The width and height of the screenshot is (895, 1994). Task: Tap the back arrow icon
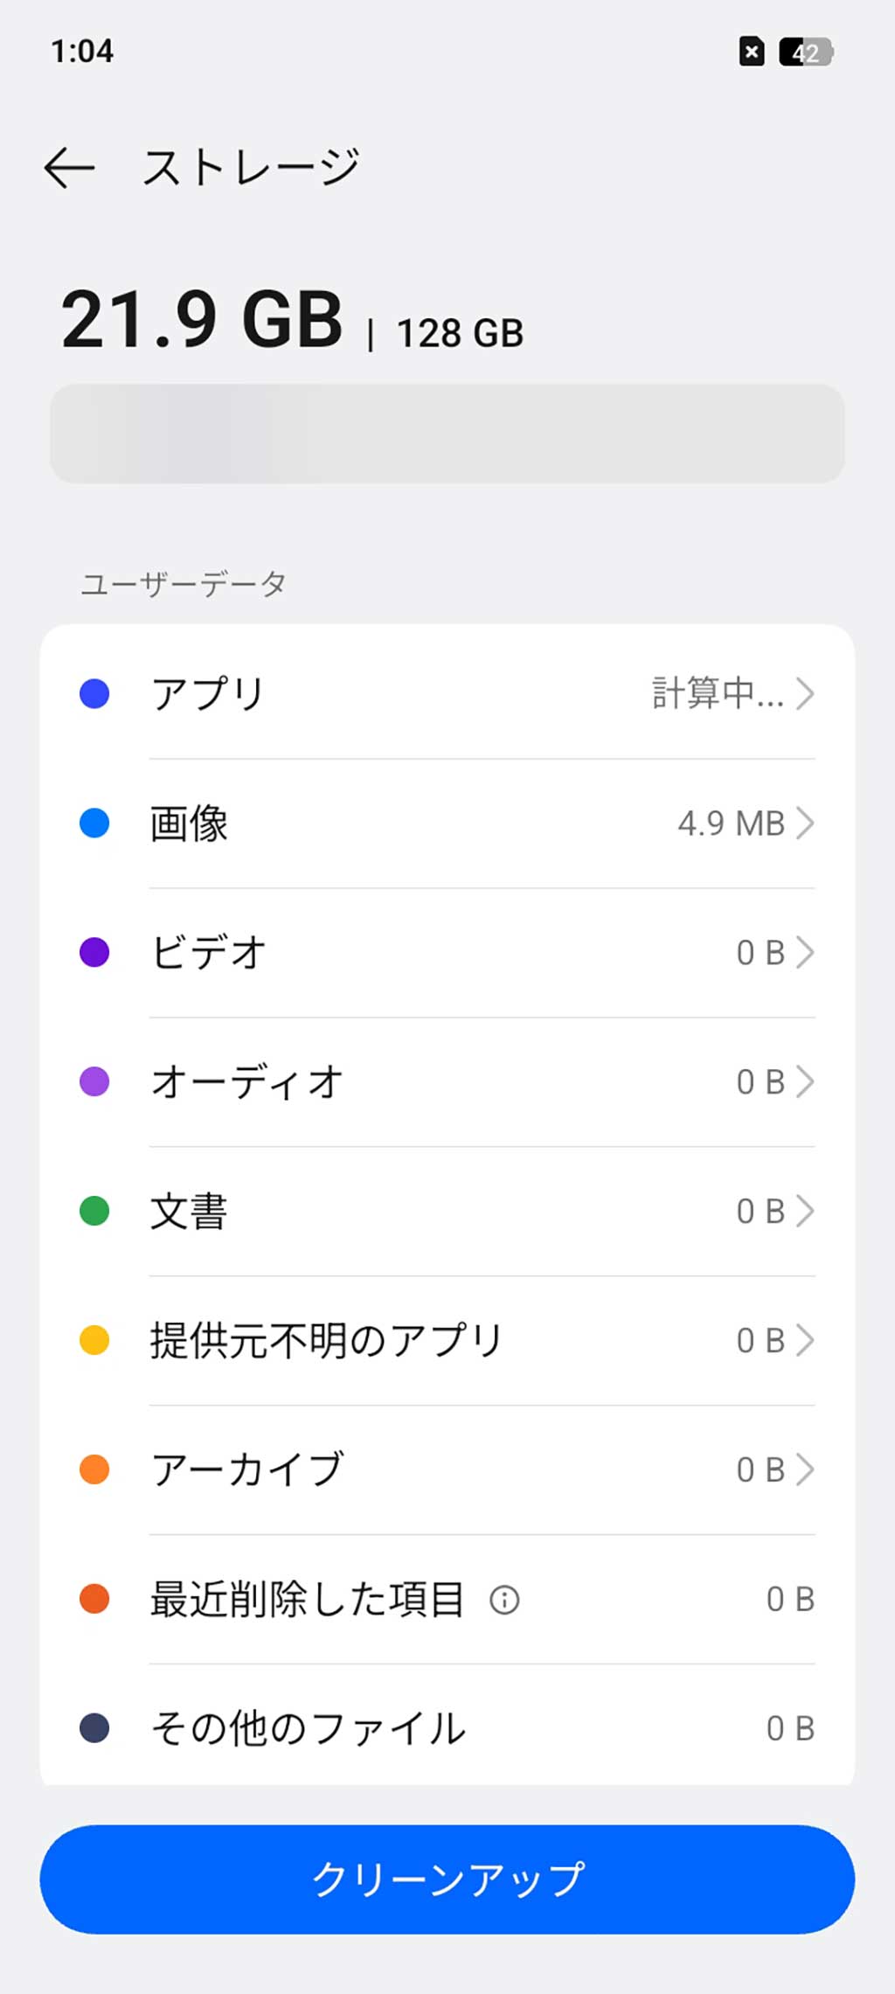click(70, 167)
